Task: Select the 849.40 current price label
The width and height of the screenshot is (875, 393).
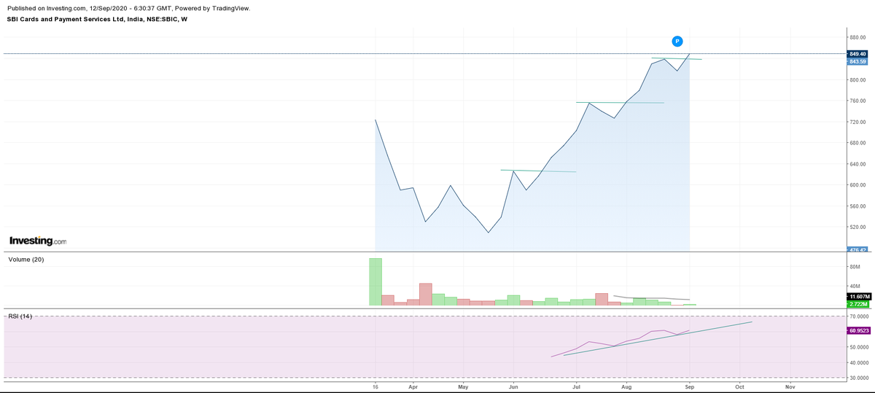Action: (857, 54)
